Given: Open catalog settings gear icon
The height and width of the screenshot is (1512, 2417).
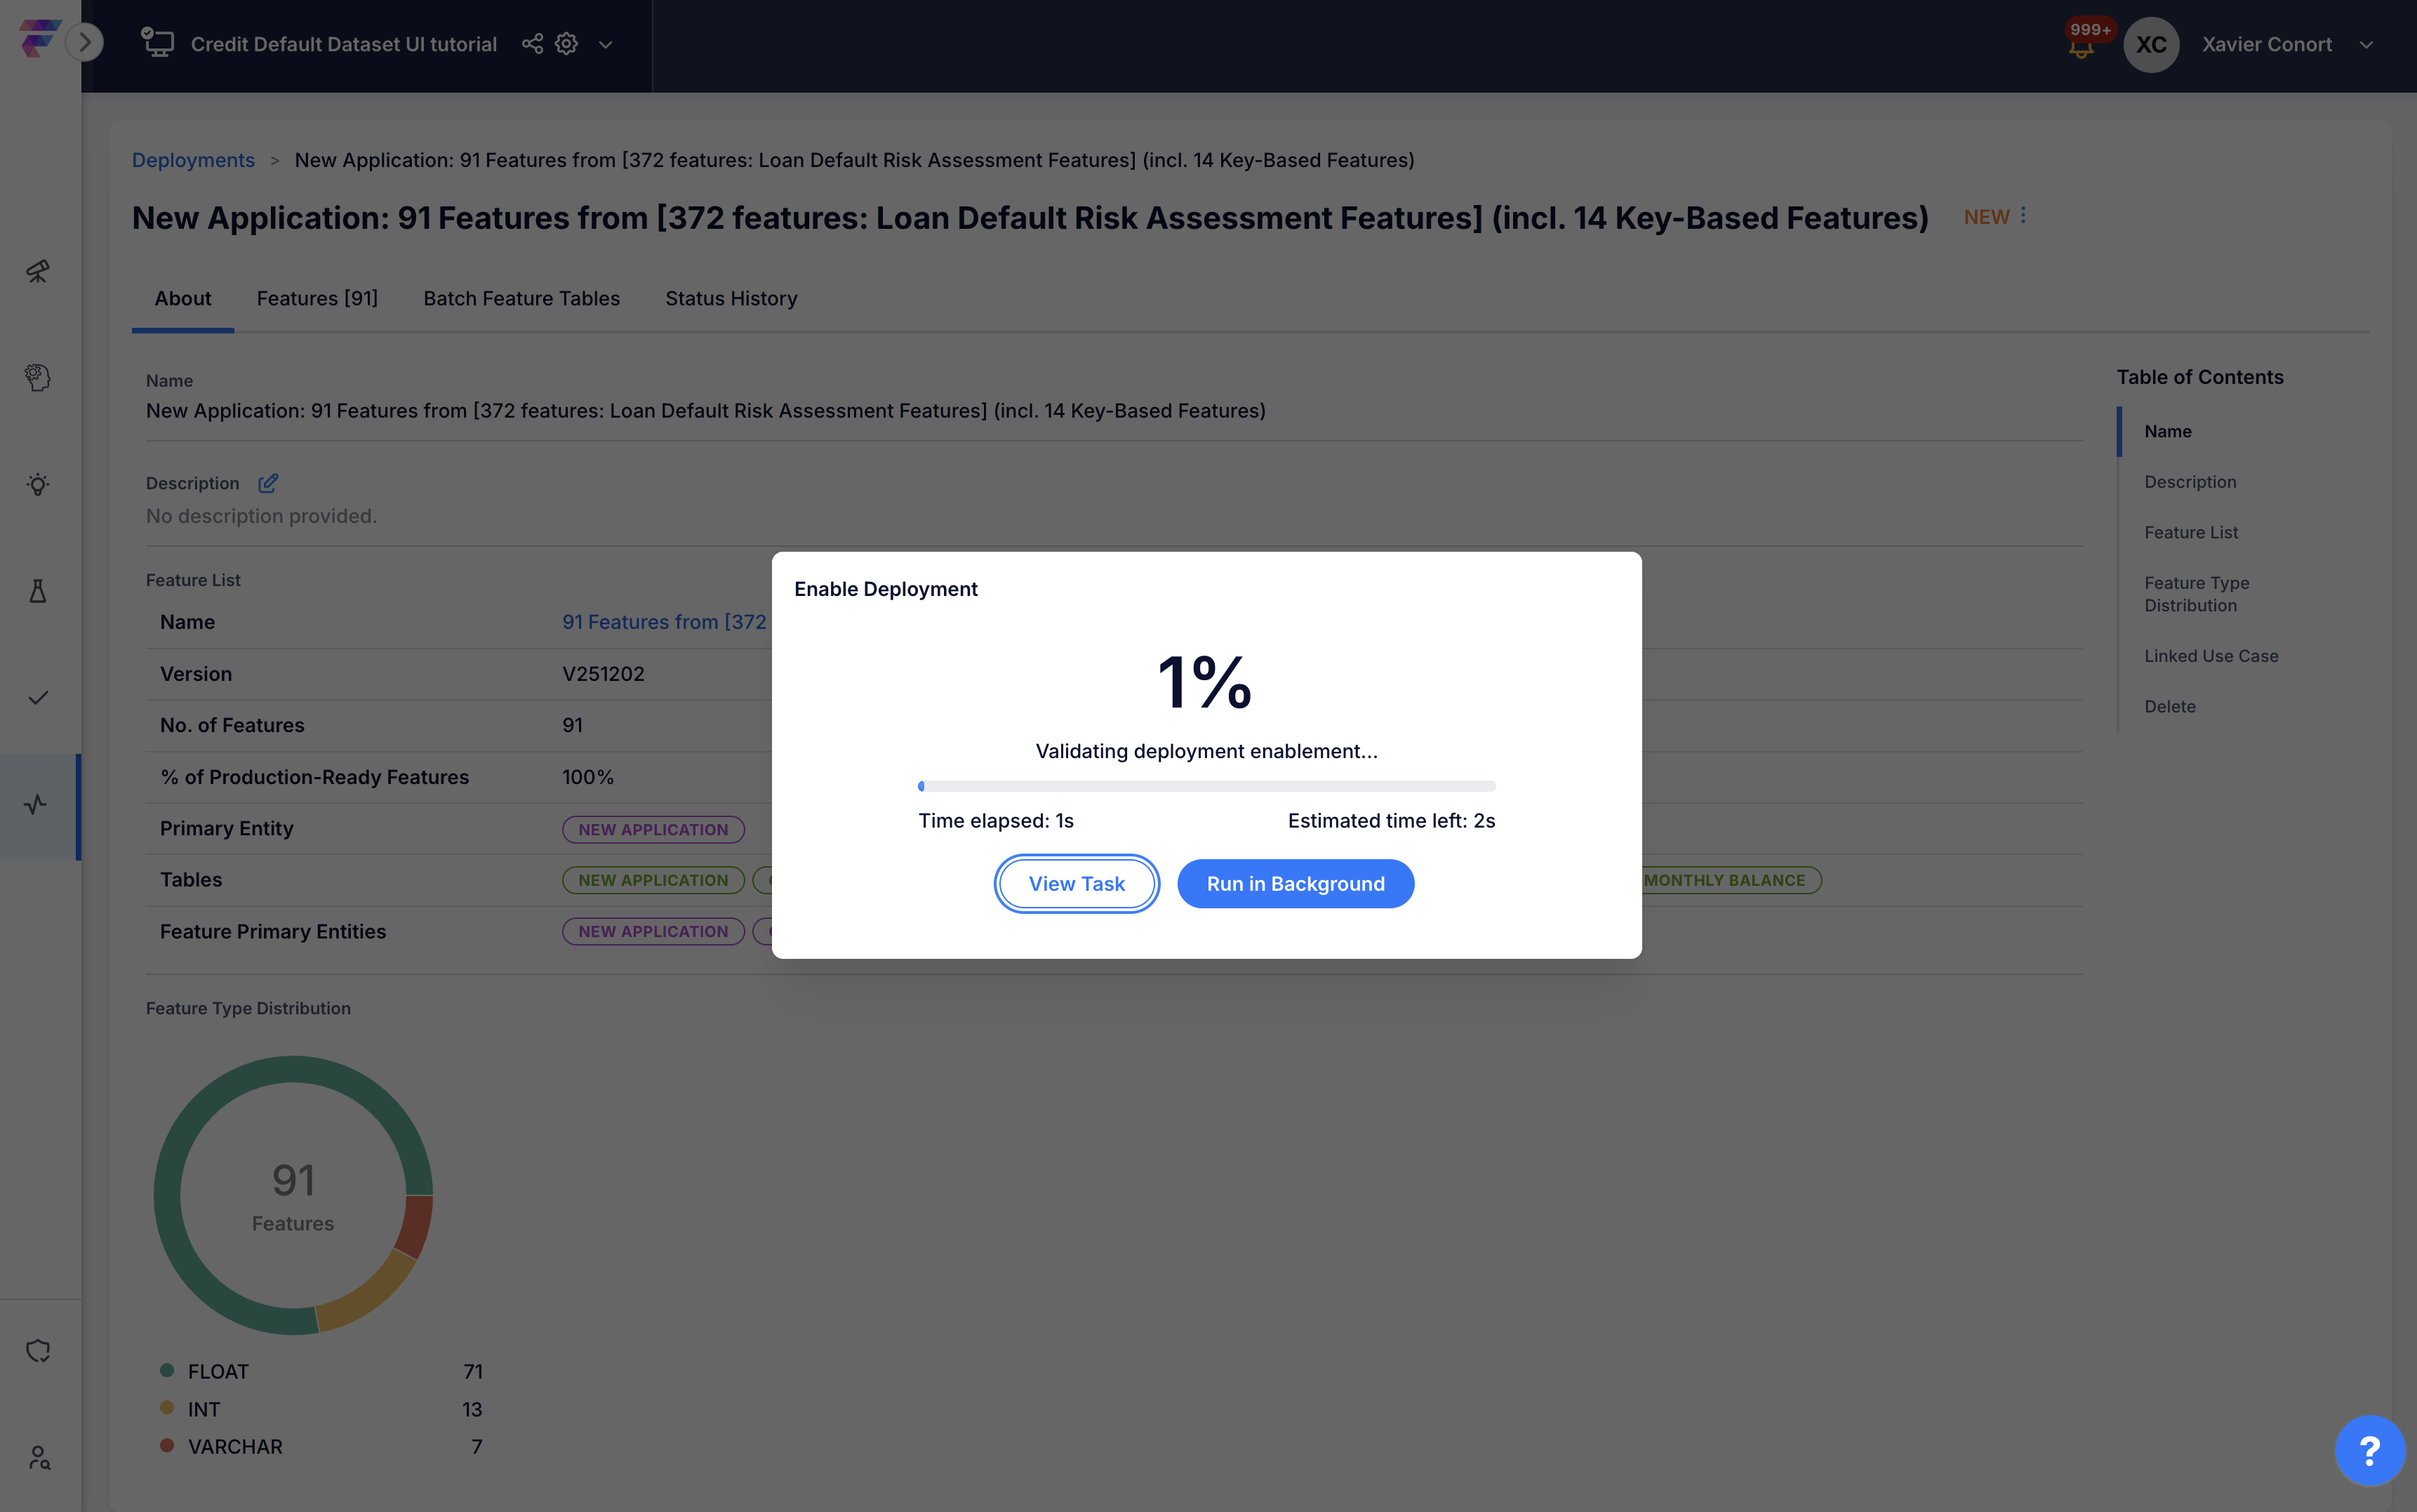Looking at the screenshot, I should pyautogui.click(x=567, y=44).
